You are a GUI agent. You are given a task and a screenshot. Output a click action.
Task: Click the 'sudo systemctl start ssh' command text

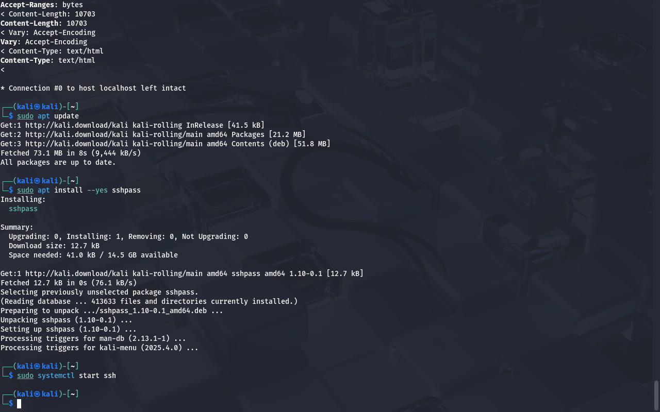pyautogui.click(x=67, y=375)
